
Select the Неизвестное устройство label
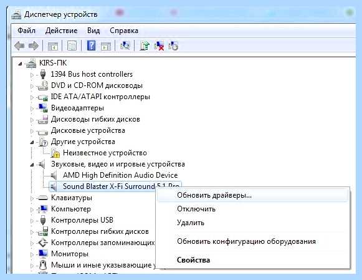(x=105, y=153)
